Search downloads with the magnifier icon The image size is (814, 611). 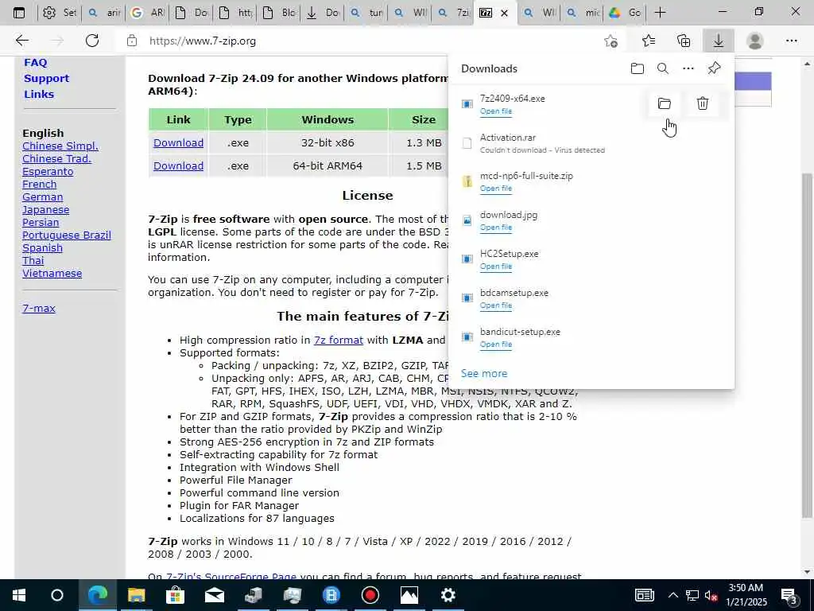663,68
